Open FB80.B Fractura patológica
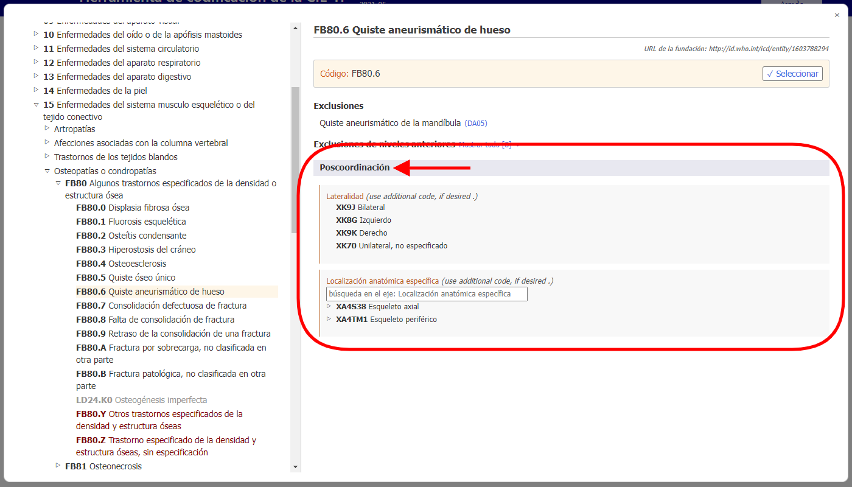852x487 pixels. coord(171,380)
